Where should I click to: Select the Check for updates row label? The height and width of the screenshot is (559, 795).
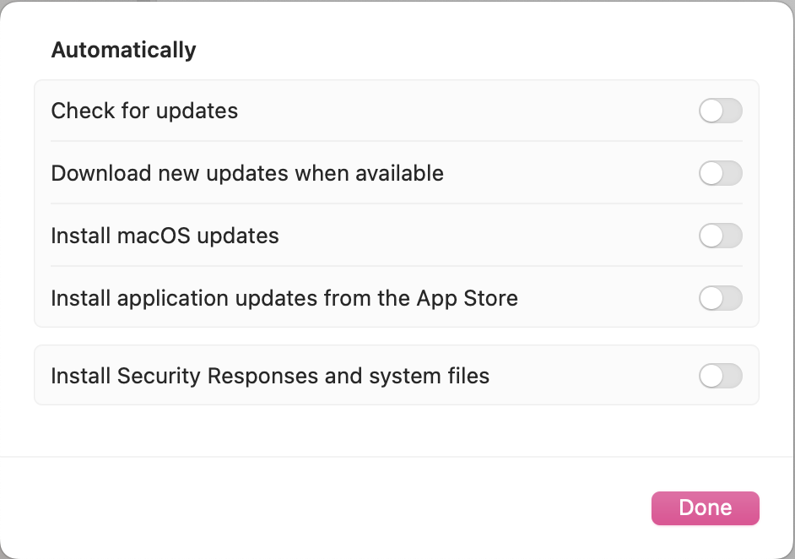tap(144, 111)
